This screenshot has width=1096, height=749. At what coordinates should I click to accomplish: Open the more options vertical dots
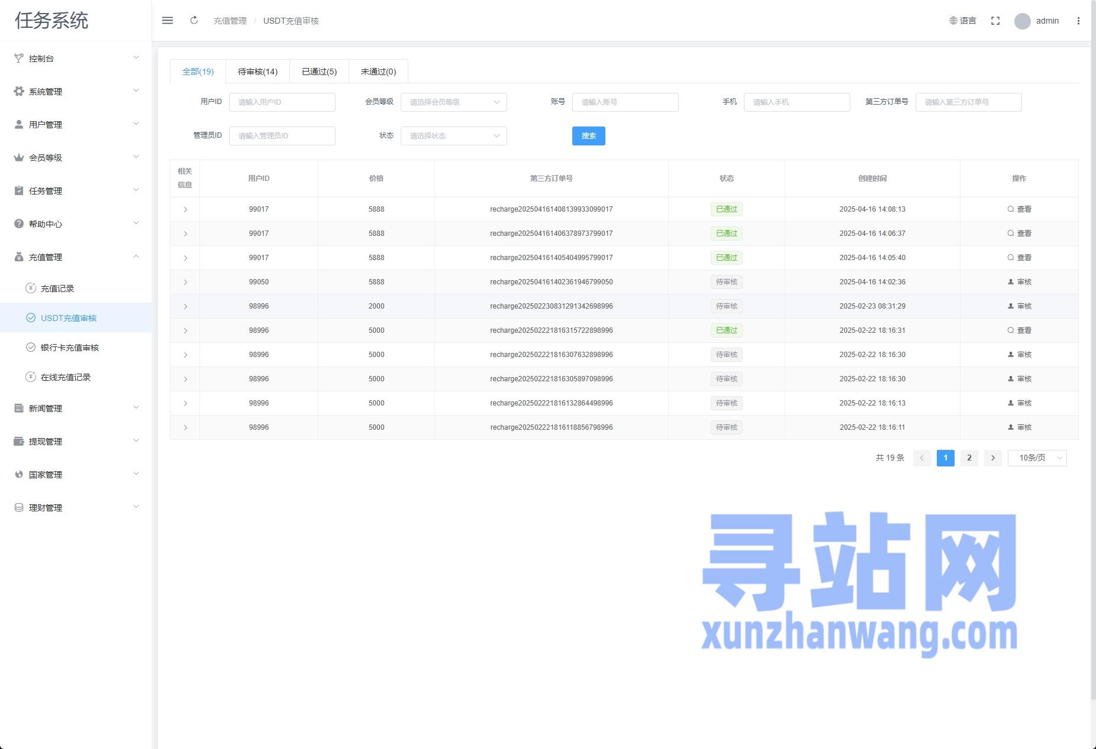[x=1078, y=21]
